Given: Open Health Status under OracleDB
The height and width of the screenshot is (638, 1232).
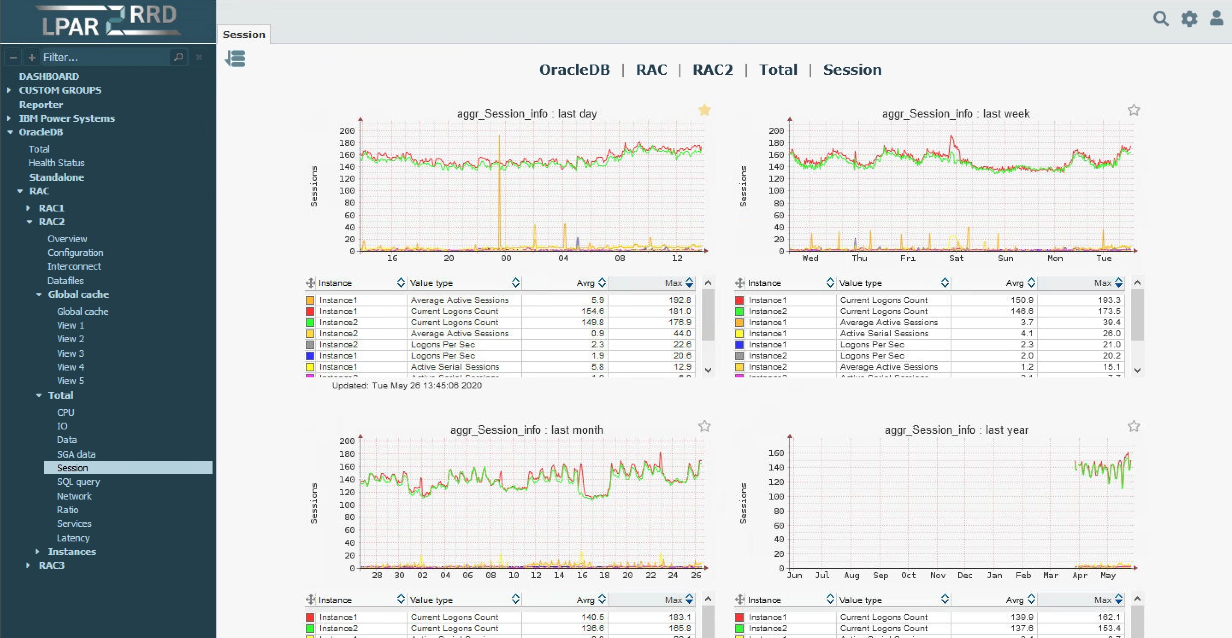Looking at the screenshot, I should pyautogui.click(x=56, y=163).
